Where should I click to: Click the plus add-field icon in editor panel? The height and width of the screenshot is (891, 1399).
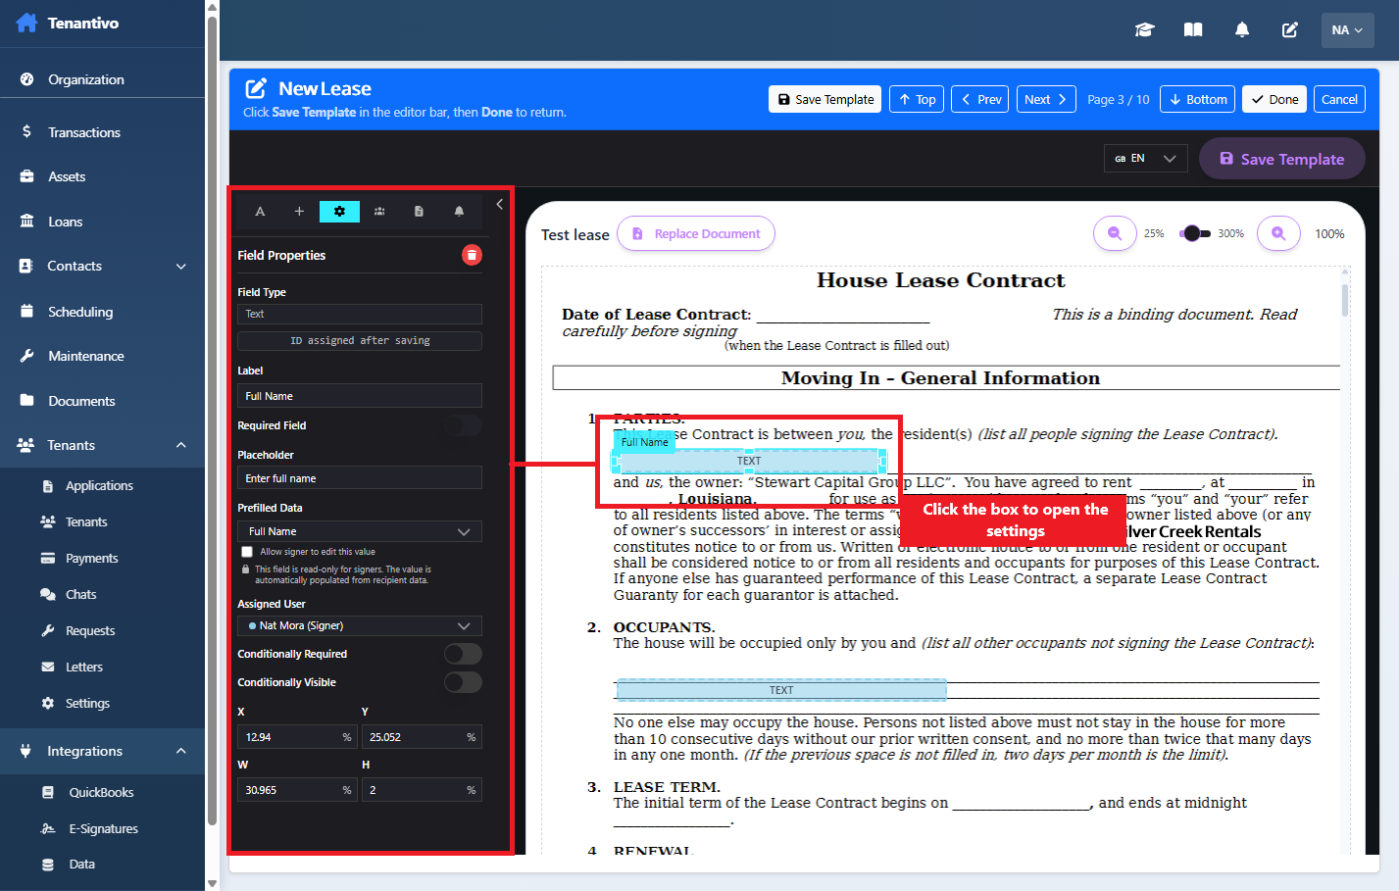click(299, 212)
